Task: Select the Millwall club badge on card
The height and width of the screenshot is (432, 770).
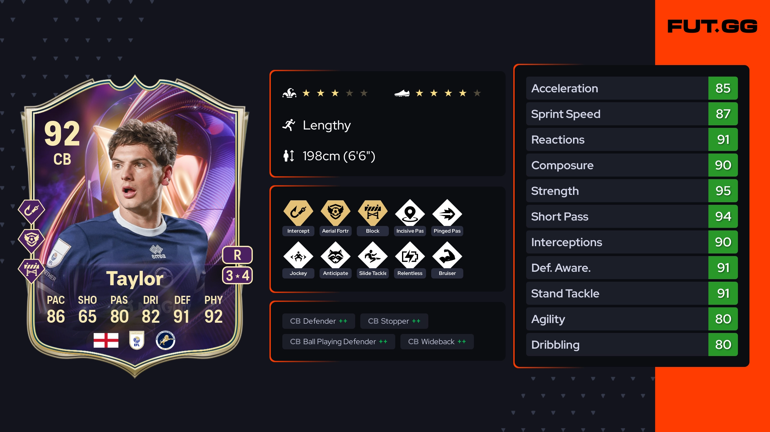Action: tap(166, 340)
